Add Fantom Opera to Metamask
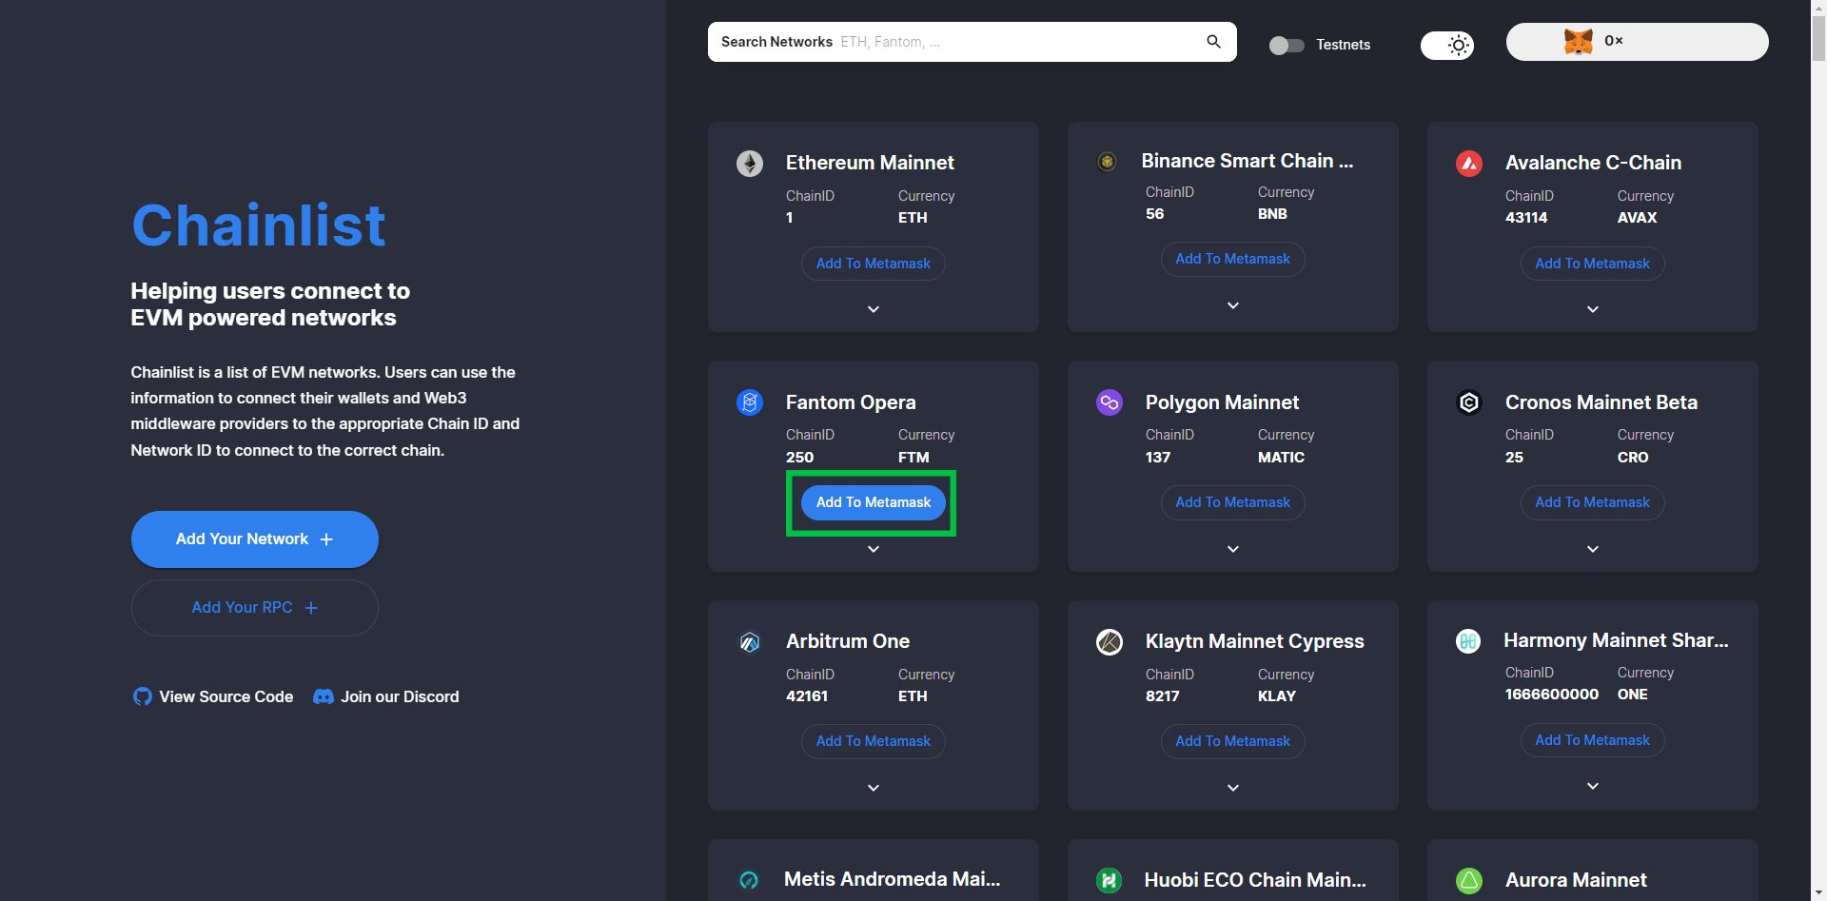Viewport: 1827px width, 901px height. pyautogui.click(x=874, y=502)
